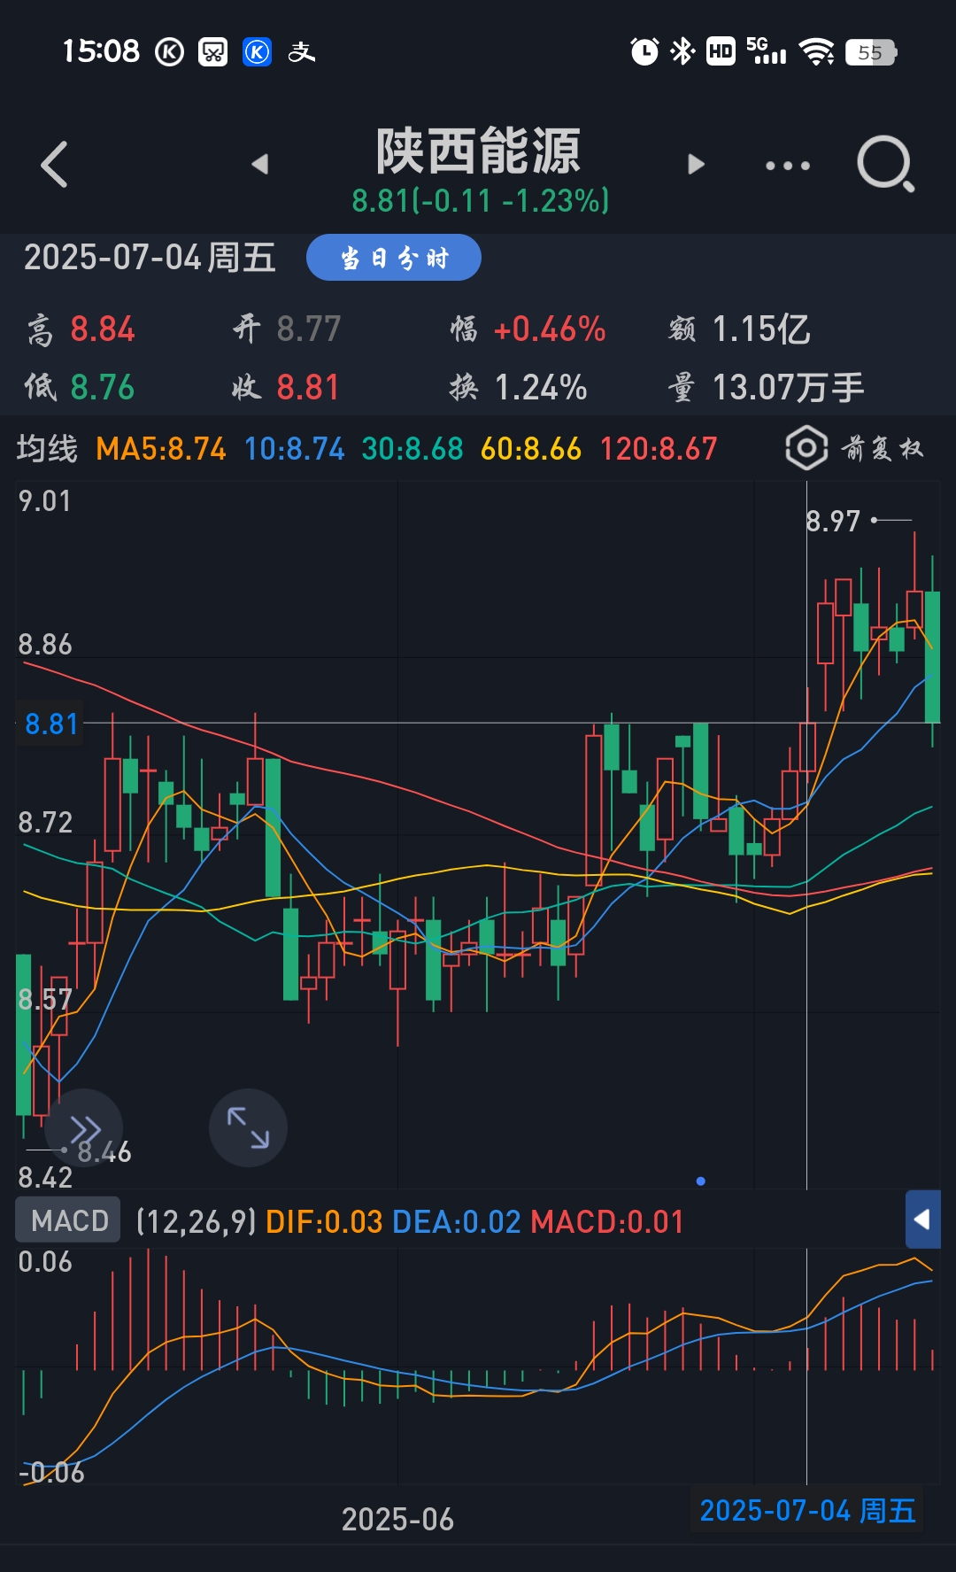Tap the MACD:0.01 value
Viewport: 956px width, 1572px height.
point(607,1222)
